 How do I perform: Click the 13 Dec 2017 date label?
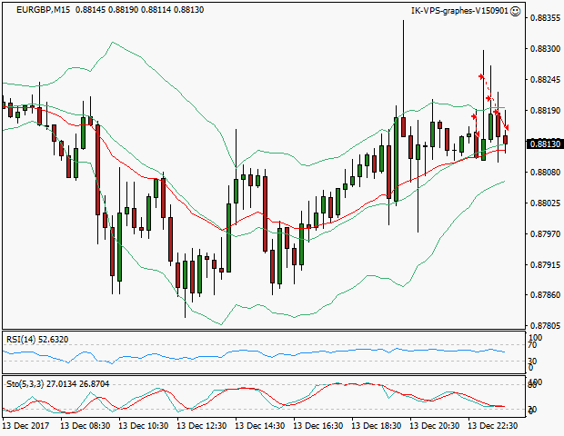coord(26,425)
